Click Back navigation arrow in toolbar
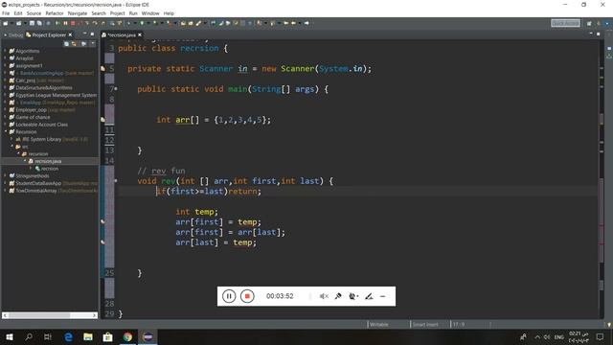 pyautogui.click(x=293, y=23)
